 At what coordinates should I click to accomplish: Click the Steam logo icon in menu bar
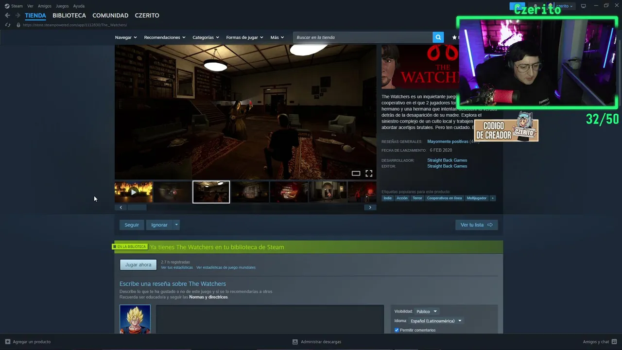[7, 6]
